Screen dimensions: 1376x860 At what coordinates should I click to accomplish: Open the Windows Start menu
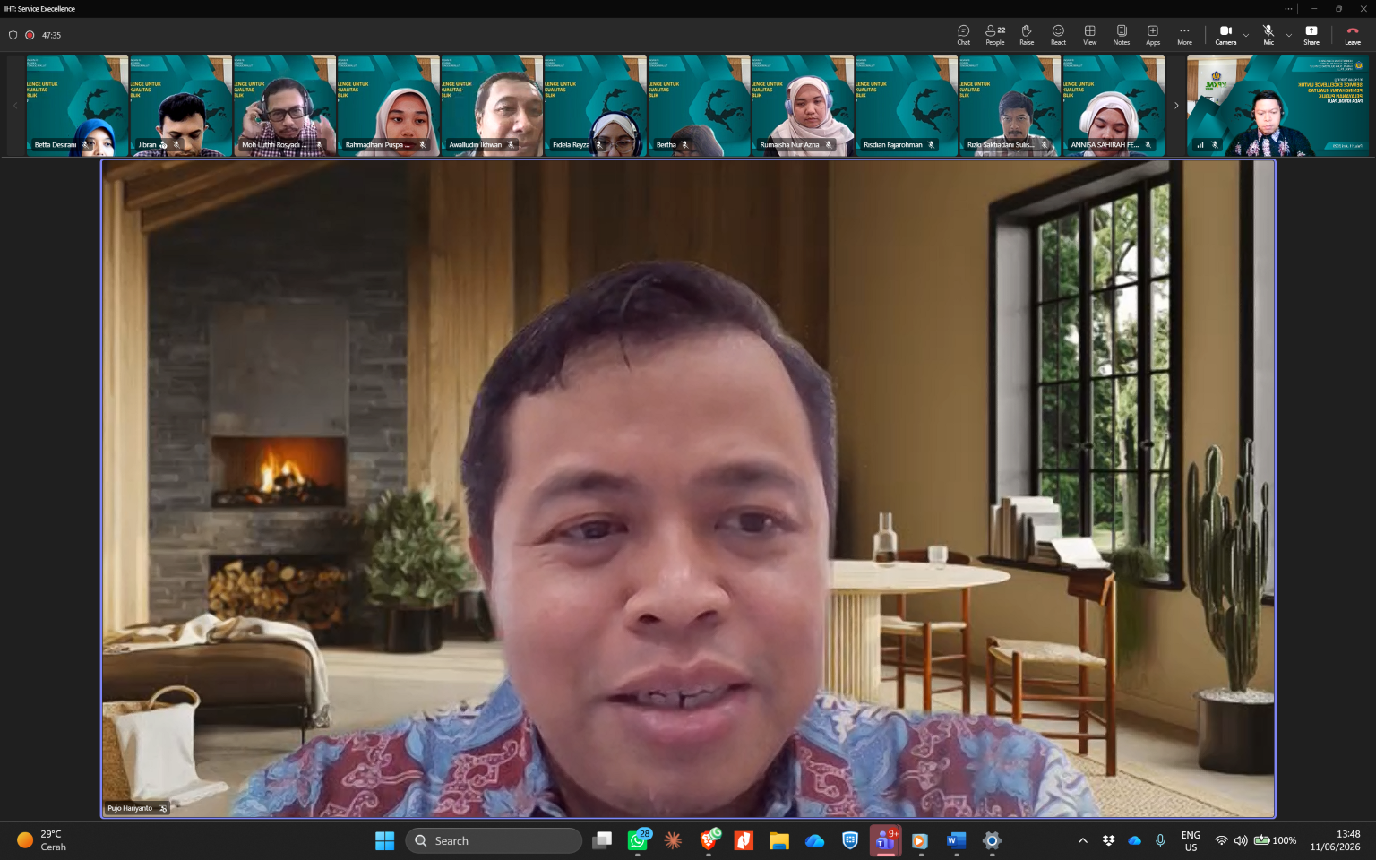pos(384,840)
